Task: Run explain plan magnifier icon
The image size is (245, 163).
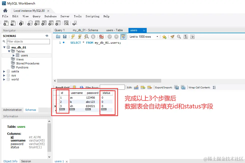Action: (x=86, y=37)
